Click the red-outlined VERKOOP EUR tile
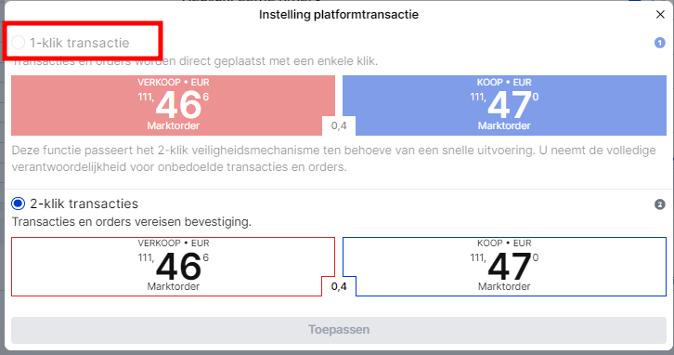This screenshot has width=674, height=355. pos(173,267)
